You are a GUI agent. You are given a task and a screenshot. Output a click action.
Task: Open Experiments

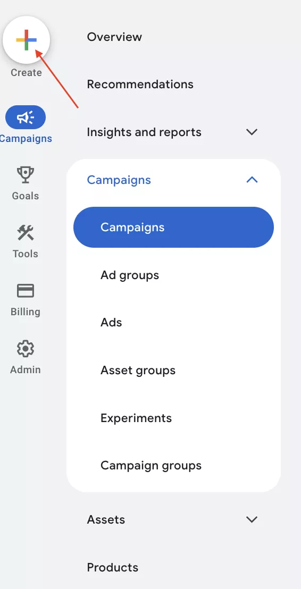click(x=136, y=418)
